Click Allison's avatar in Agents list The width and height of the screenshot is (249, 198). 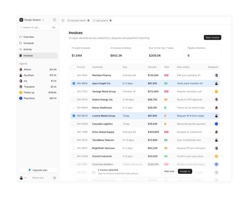[x=21, y=70]
